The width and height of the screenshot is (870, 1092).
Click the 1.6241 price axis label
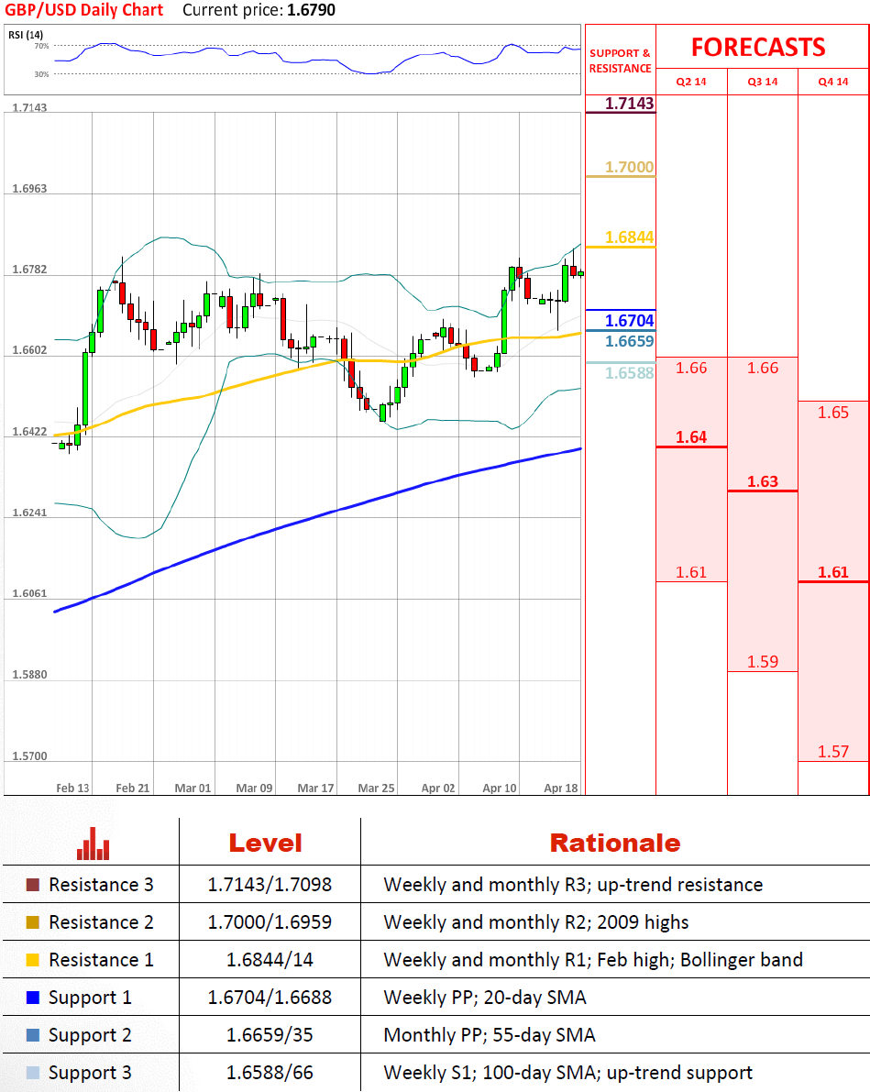point(29,513)
